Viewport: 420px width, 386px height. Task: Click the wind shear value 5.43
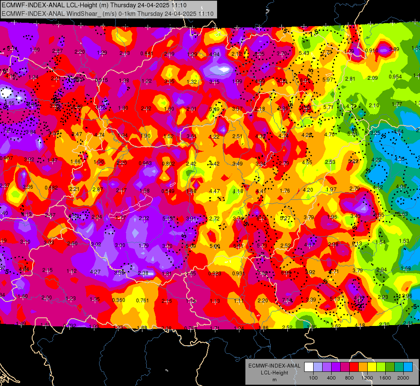[304, 53]
